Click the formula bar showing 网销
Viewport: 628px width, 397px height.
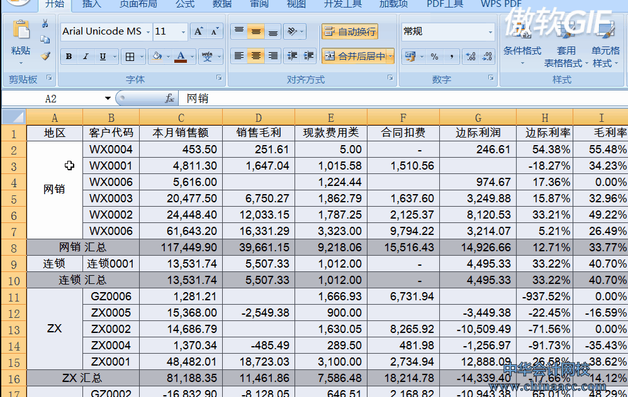(x=403, y=99)
